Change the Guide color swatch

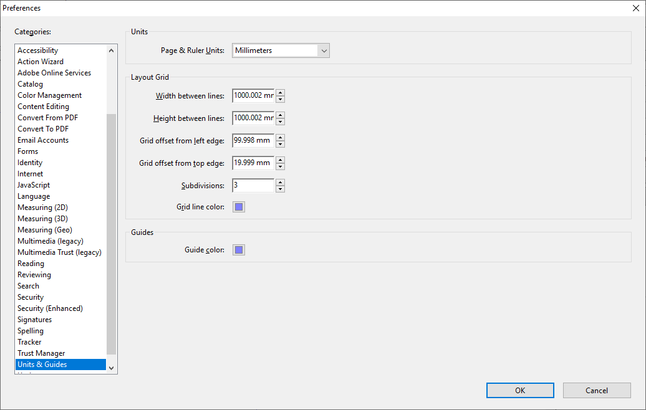coord(239,250)
